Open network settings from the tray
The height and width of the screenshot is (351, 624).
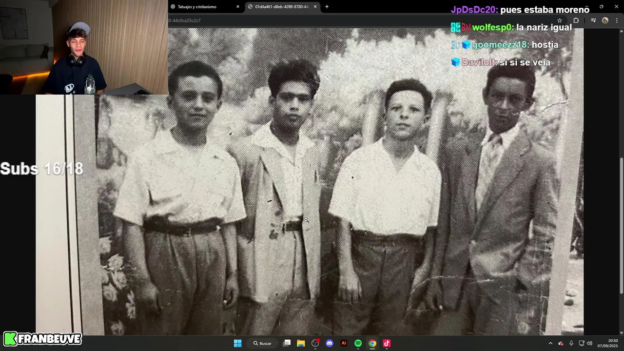pyautogui.click(x=582, y=343)
